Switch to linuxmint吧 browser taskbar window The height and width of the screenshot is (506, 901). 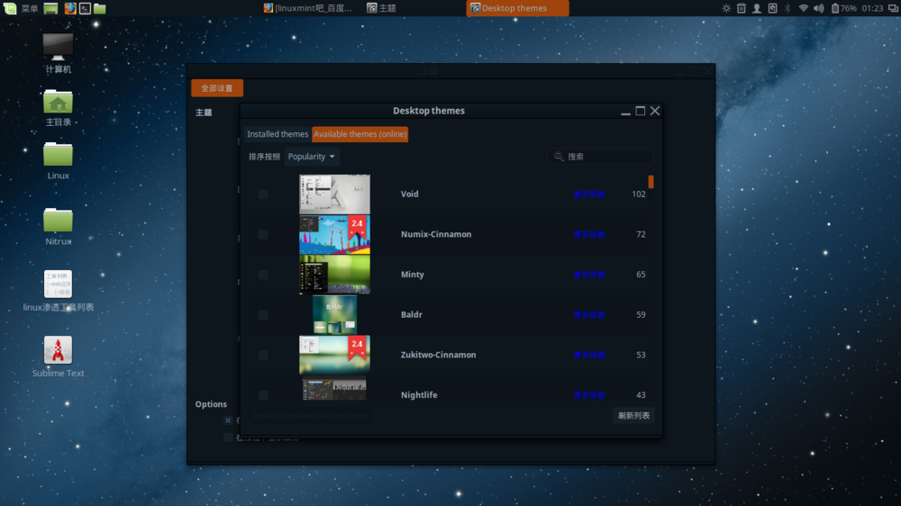pyautogui.click(x=308, y=8)
